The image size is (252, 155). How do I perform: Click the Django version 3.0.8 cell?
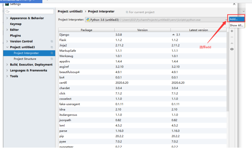[142, 35]
